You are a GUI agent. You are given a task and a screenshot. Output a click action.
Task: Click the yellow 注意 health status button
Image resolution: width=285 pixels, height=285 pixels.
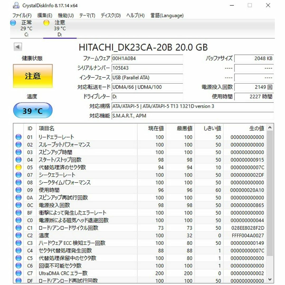coord(33,76)
